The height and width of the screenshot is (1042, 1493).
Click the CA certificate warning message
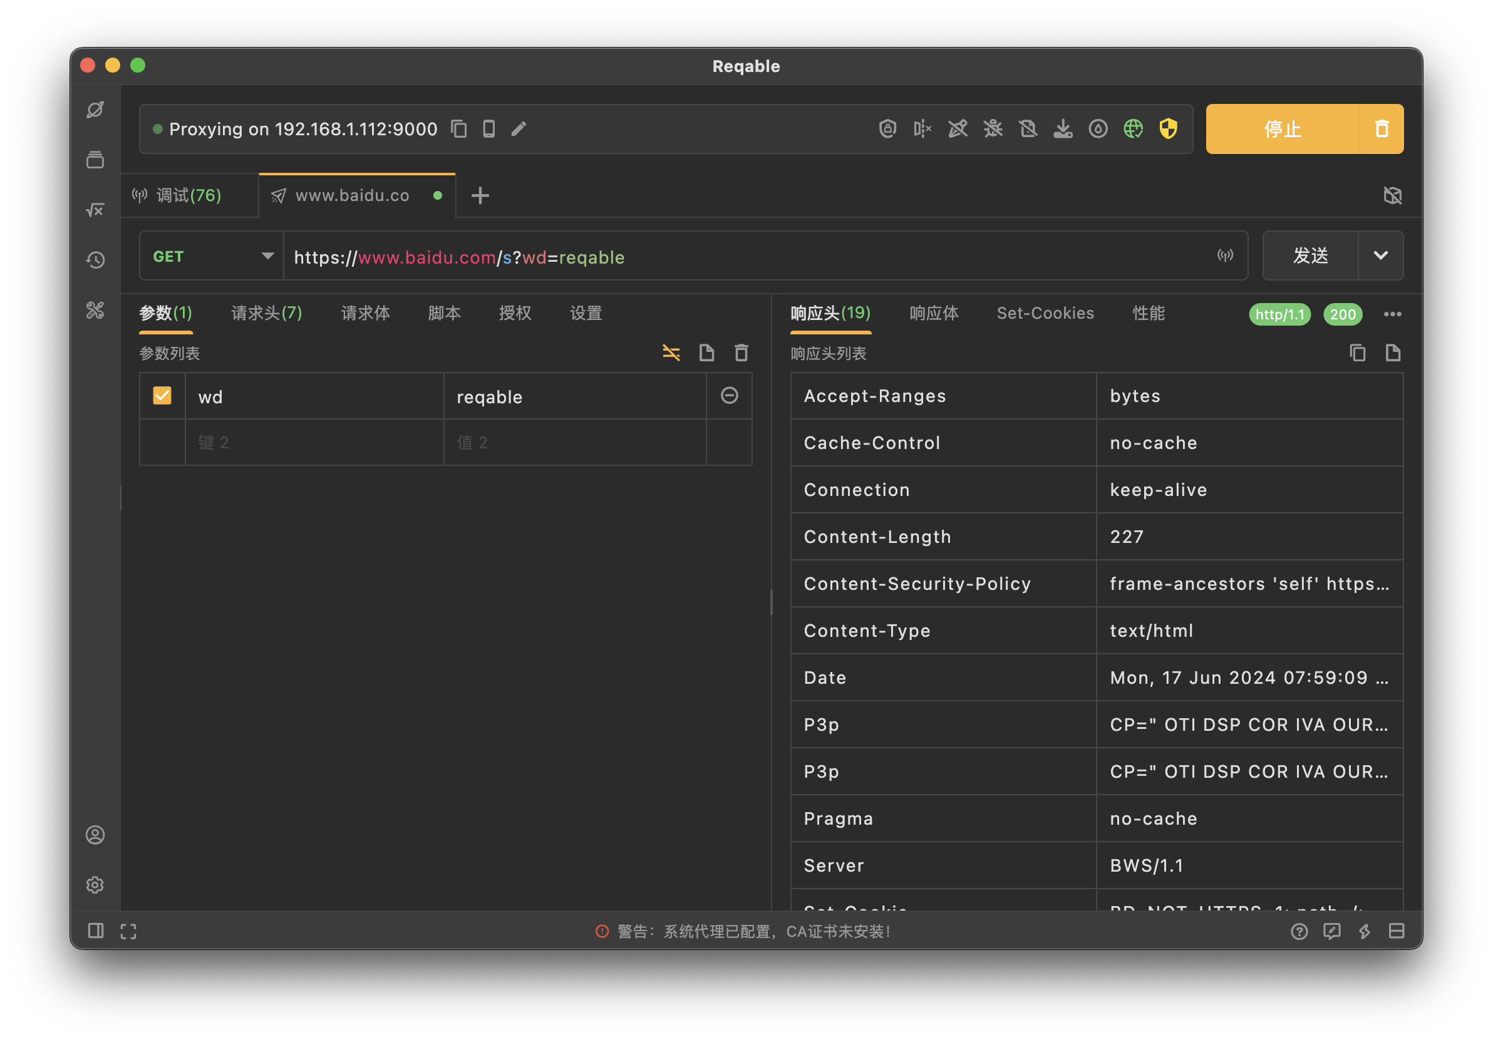click(743, 932)
